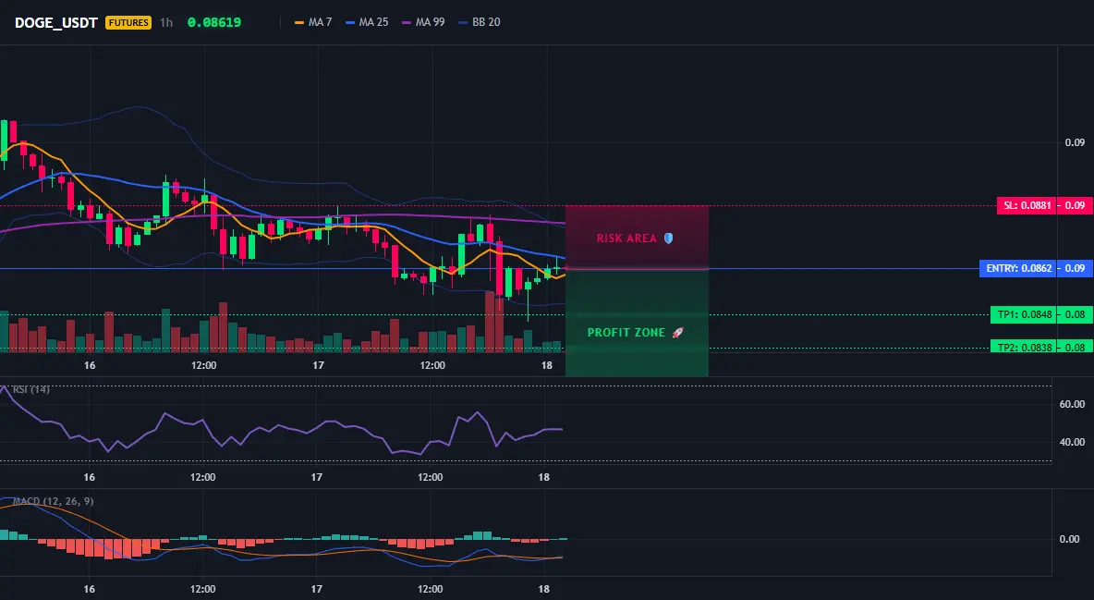This screenshot has width=1094, height=600.
Task: Click the rocket icon beside PROFIT ZONE
Action: 677,333
